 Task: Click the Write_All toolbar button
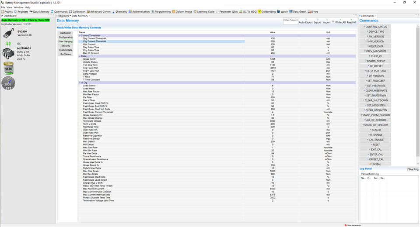point(340,21)
